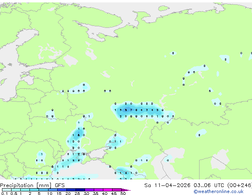252x195 pixels.
Task: Select the "(00+246)" forecast offset text
Action: click(x=240, y=185)
